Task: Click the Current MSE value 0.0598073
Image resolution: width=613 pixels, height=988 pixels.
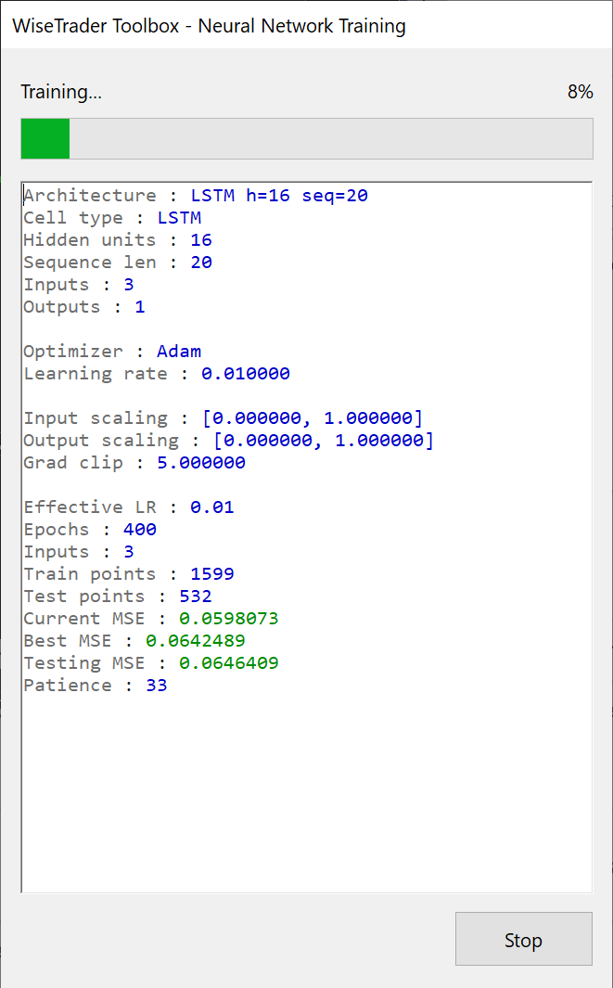Action: [x=229, y=618]
